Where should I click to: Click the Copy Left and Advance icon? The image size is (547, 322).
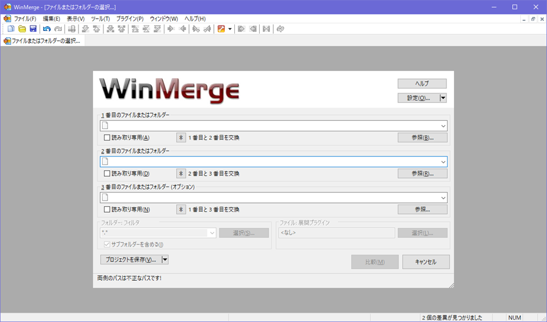click(x=208, y=29)
